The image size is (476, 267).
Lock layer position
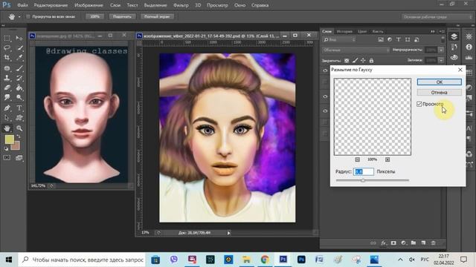point(363,61)
